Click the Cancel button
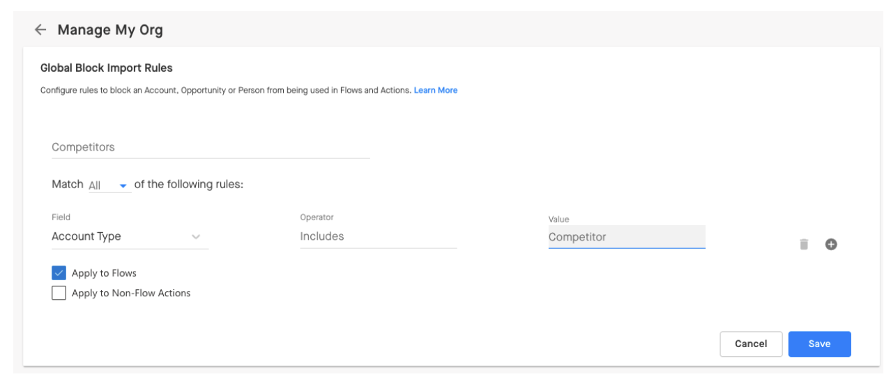Image resolution: width=891 pixels, height=375 pixels. click(x=751, y=344)
